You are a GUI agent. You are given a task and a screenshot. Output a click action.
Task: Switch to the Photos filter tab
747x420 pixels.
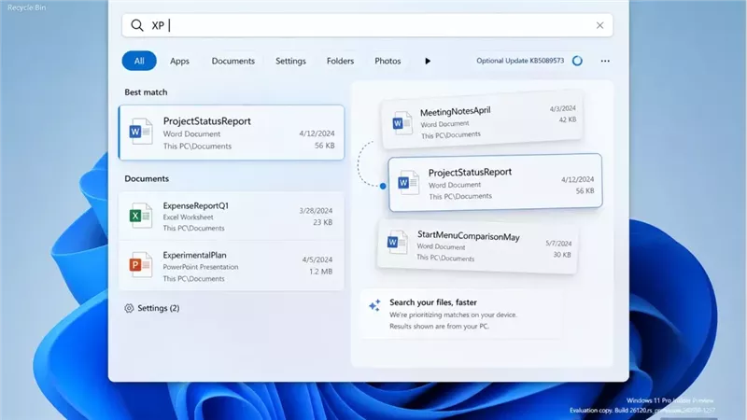coord(388,61)
